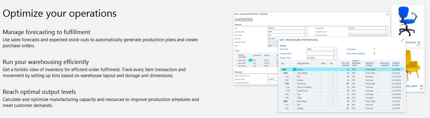Close the Warehouse Shipment SH000005 window
The image size is (430, 118).
click(387, 14)
